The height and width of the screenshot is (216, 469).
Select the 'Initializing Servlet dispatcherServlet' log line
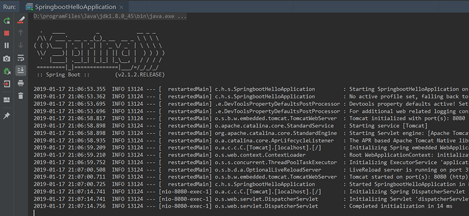(x=251, y=198)
